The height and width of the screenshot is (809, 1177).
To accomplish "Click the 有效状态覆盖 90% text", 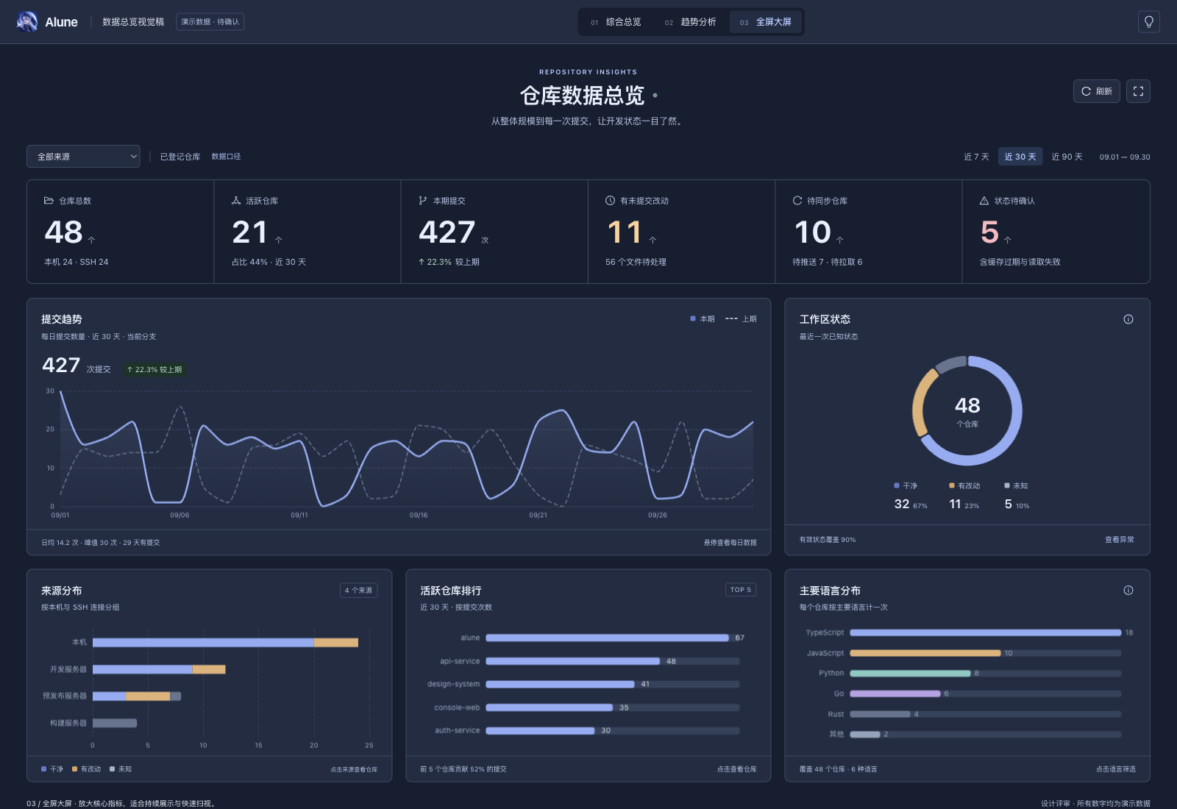I will tap(828, 540).
